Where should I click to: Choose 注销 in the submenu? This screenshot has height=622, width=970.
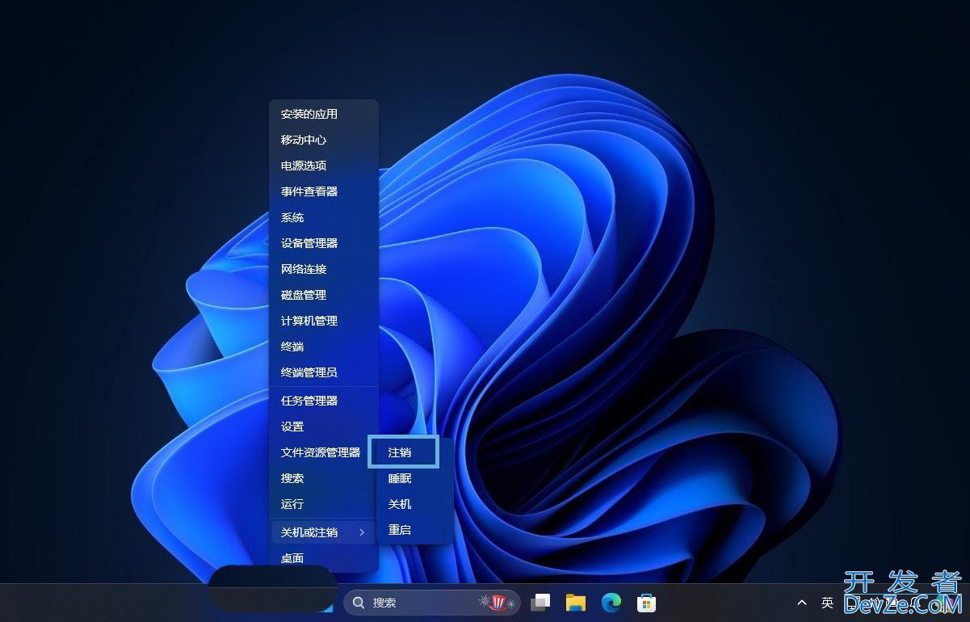[x=403, y=452]
